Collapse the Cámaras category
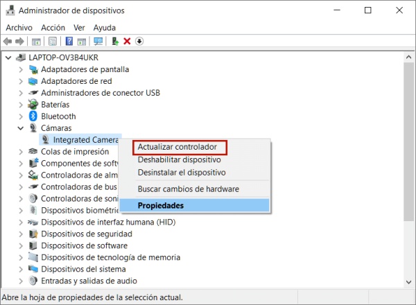 coord(20,128)
